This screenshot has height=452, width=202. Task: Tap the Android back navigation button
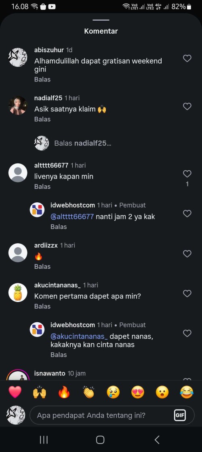tap(157, 439)
